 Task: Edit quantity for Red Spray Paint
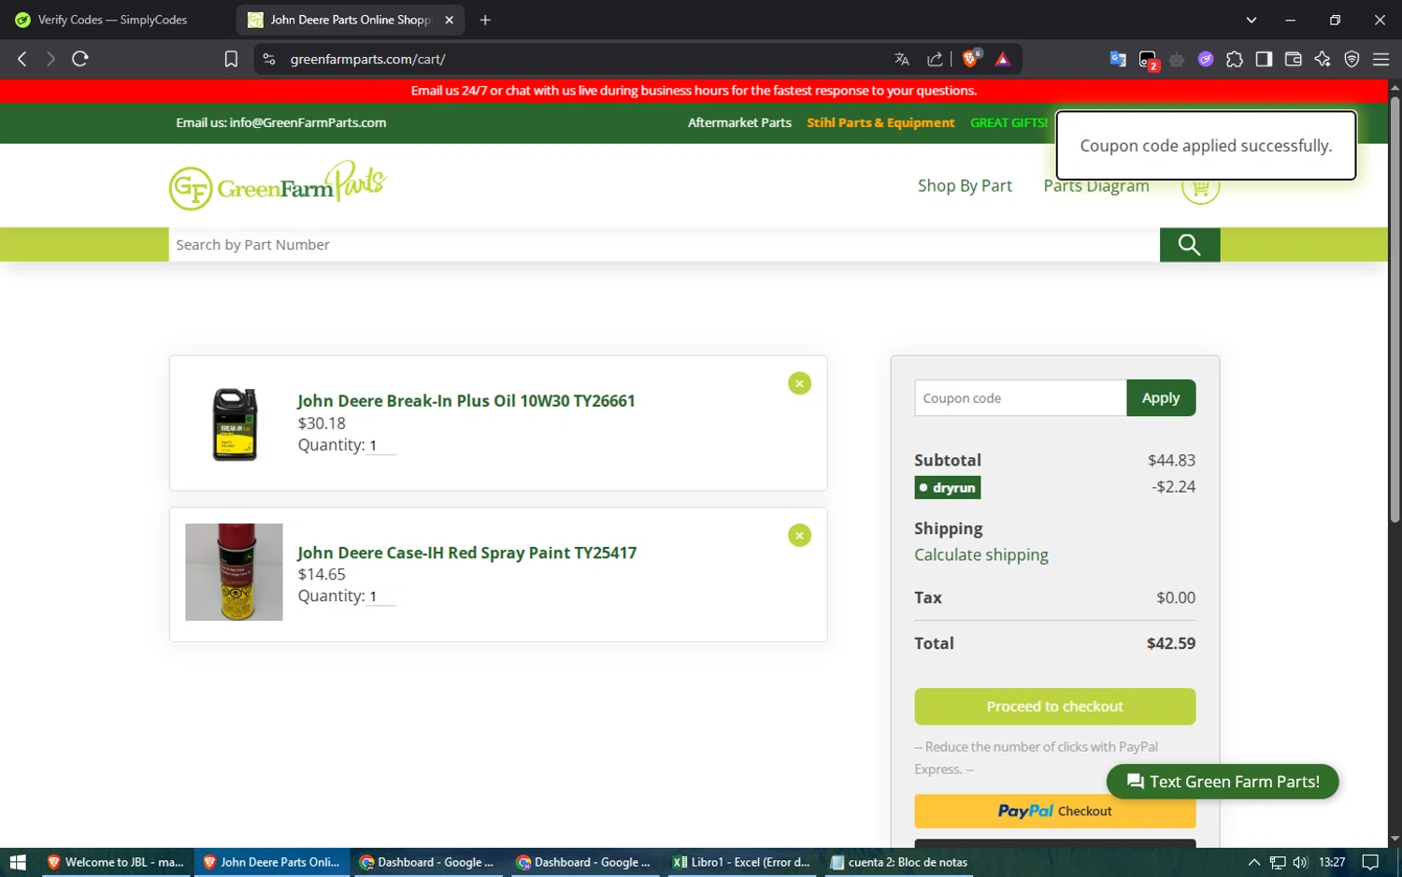pos(381,597)
